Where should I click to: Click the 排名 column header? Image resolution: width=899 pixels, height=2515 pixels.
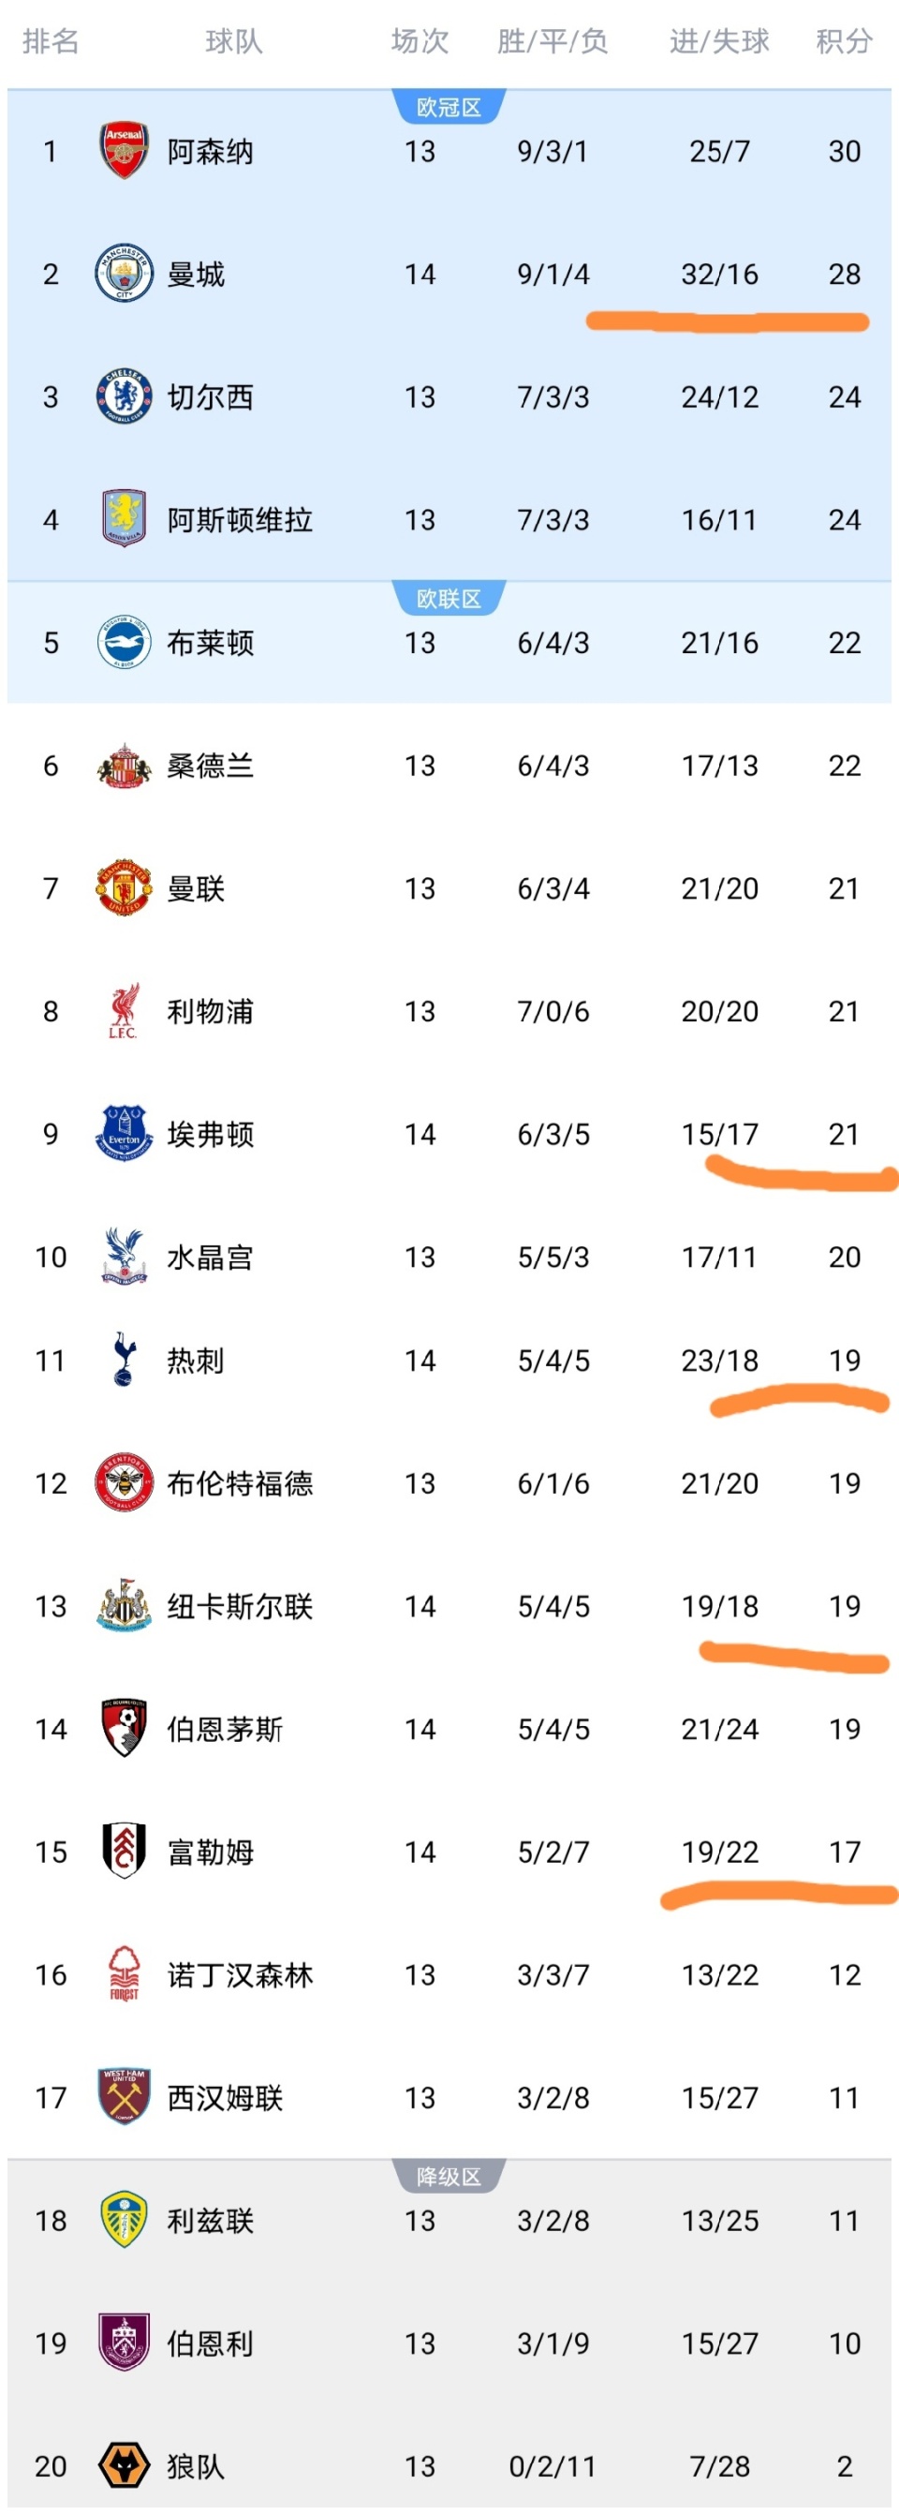(51, 41)
